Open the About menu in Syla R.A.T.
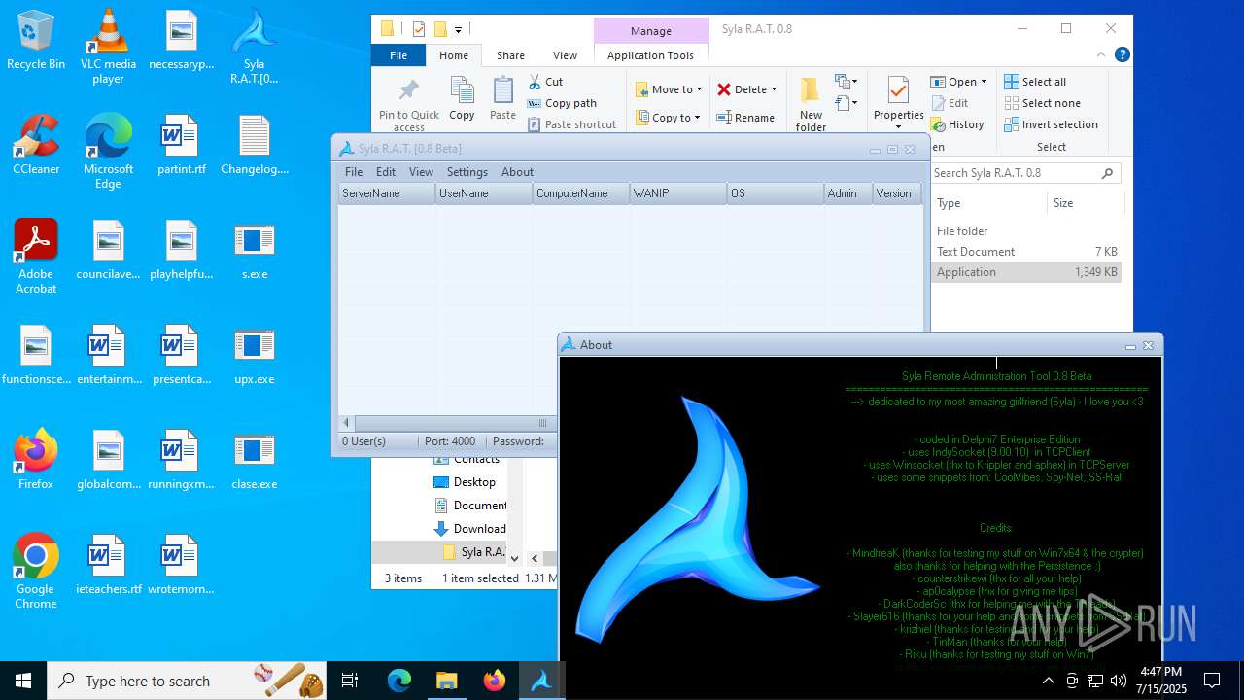The width and height of the screenshot is (1244, 700). click(517, 172)
